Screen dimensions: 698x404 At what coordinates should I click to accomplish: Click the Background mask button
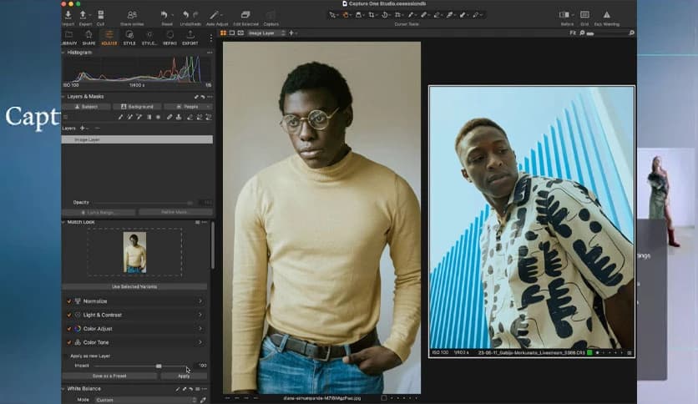click(x=137, y=107)
